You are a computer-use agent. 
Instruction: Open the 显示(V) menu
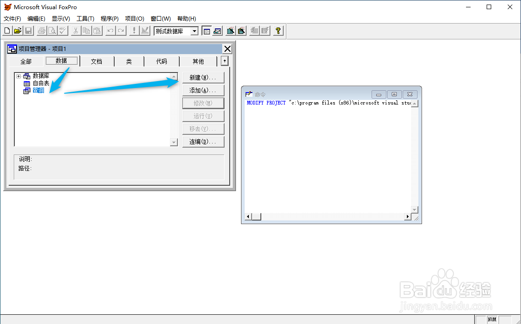point(61,19)
